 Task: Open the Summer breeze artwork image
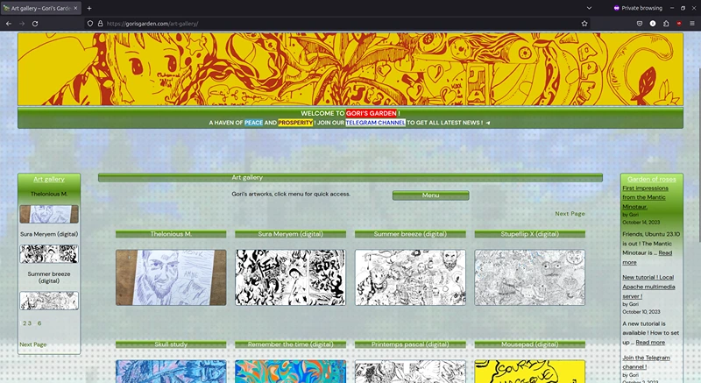410,278
